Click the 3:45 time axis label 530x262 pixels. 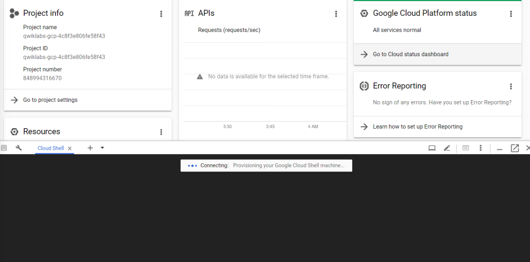point(270,127)
